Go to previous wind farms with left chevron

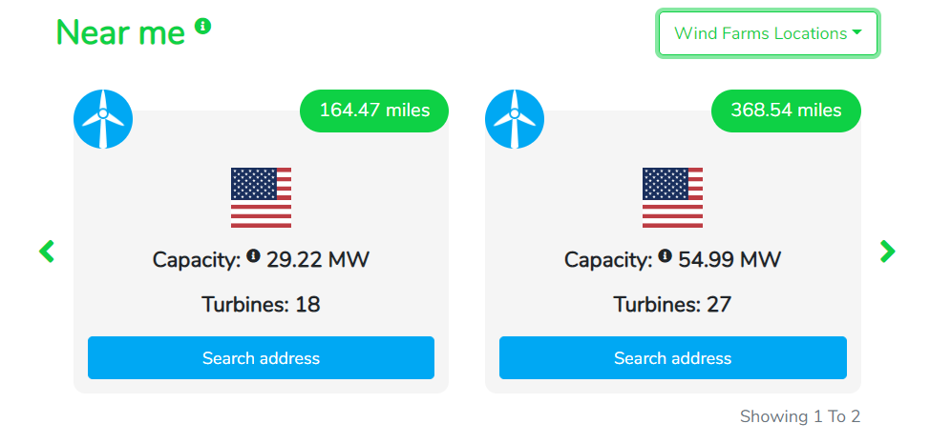[x=46, y=251]
